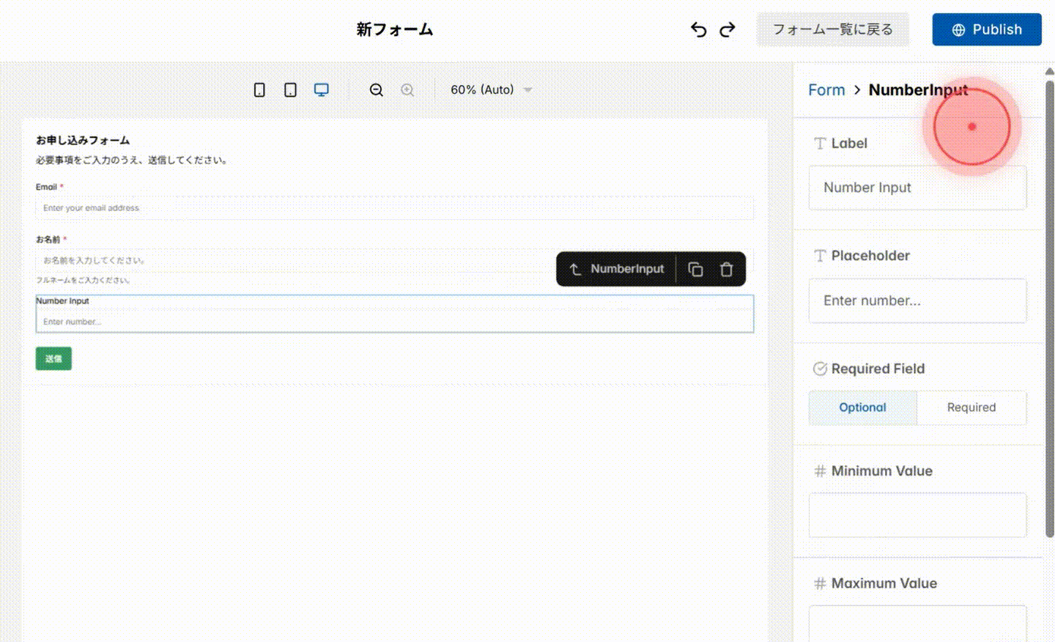Publish the form
This screenshot has height=642, width=1055.
987,29
